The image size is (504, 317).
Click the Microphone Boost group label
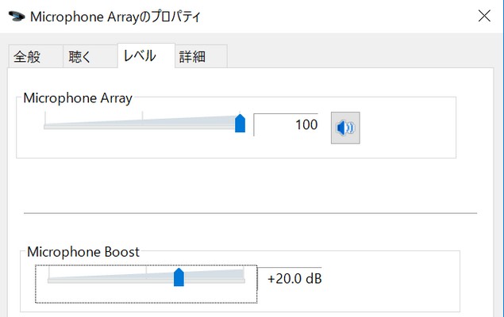[83, 252]
